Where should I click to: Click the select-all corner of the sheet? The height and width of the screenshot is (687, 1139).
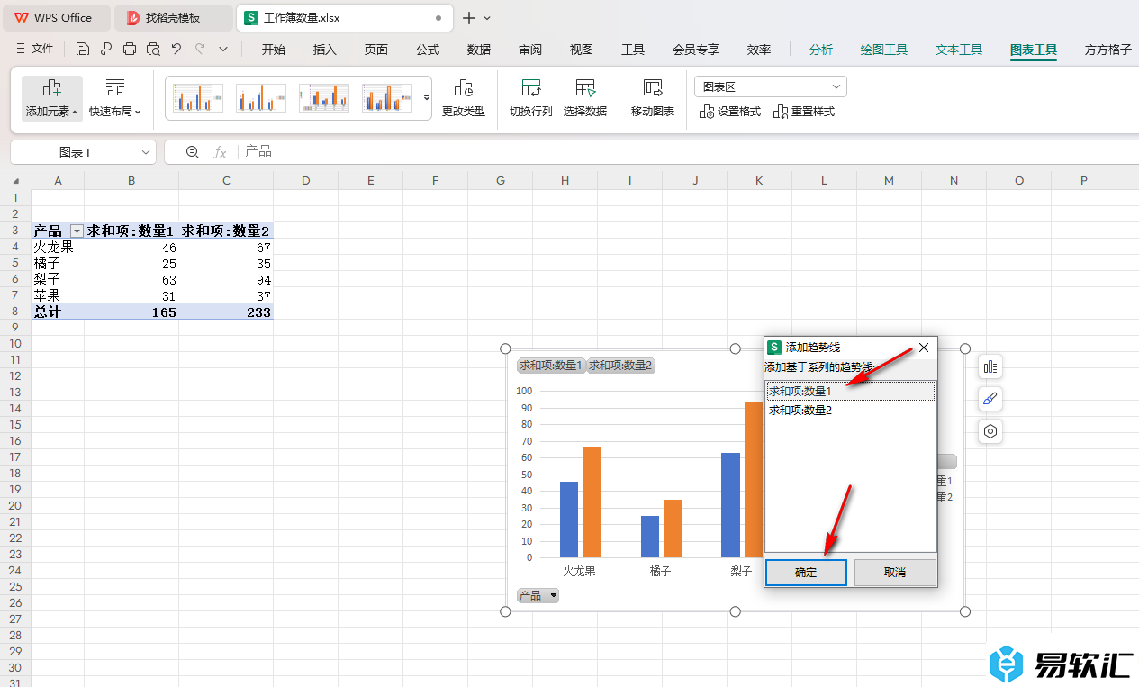[x=15, y=181]
